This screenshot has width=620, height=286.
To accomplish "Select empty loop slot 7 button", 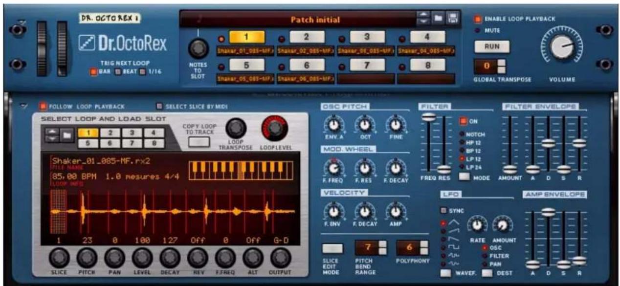I will coord(367,65).
